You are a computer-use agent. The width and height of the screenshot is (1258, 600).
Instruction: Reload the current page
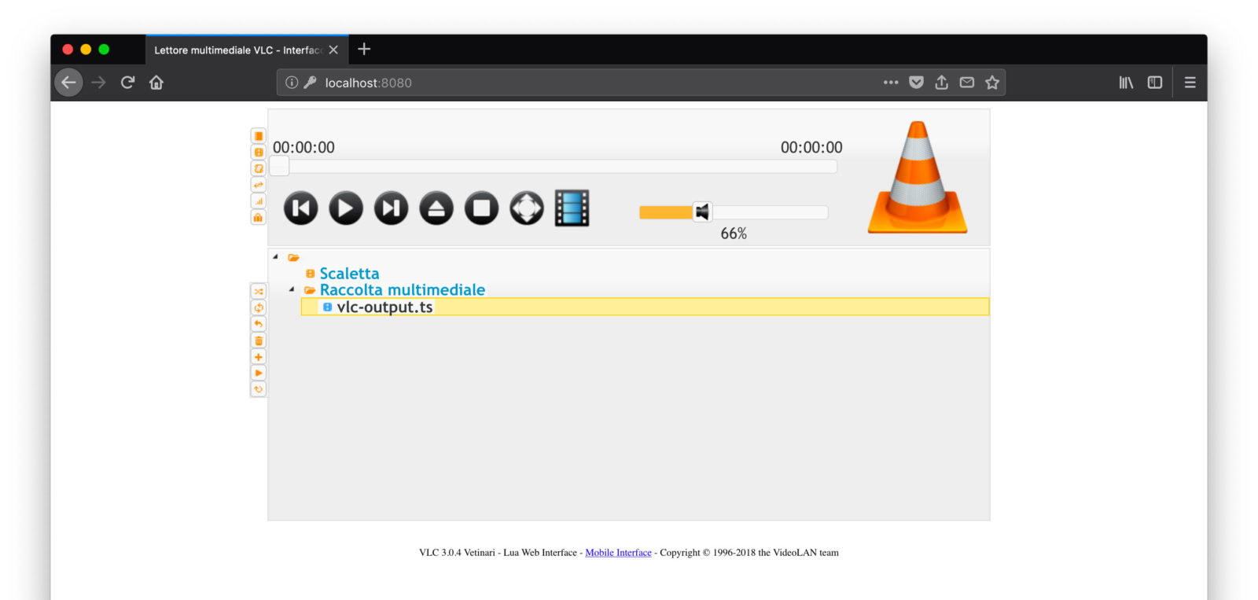click(x=127, y=83)
